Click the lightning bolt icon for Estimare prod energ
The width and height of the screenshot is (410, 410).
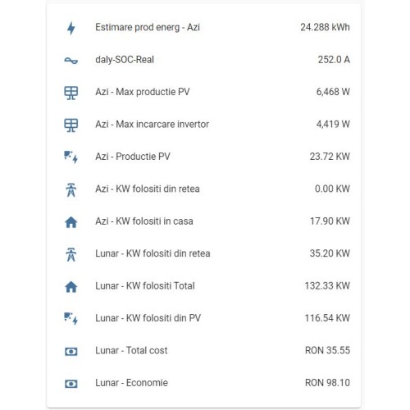(71, 28)
